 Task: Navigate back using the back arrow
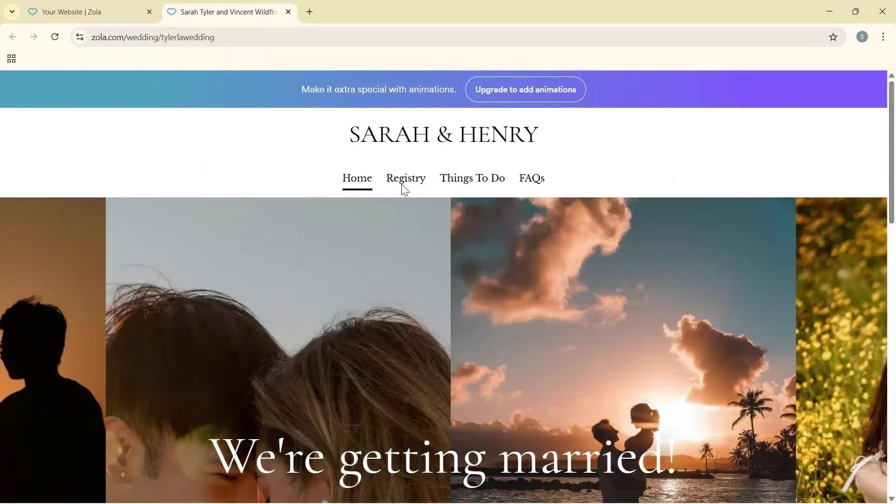tap(13, 37)
